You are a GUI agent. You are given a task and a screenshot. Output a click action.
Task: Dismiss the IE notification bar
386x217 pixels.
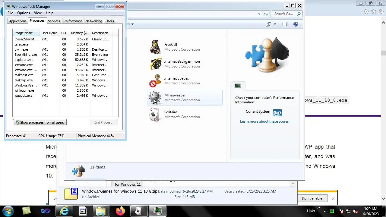click(333, 198)
